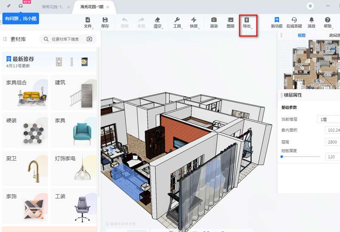Open the 图册 album gallery
The height and width of the screenshot is (232, 340).
pyautogui.click(x=230, y=23)
